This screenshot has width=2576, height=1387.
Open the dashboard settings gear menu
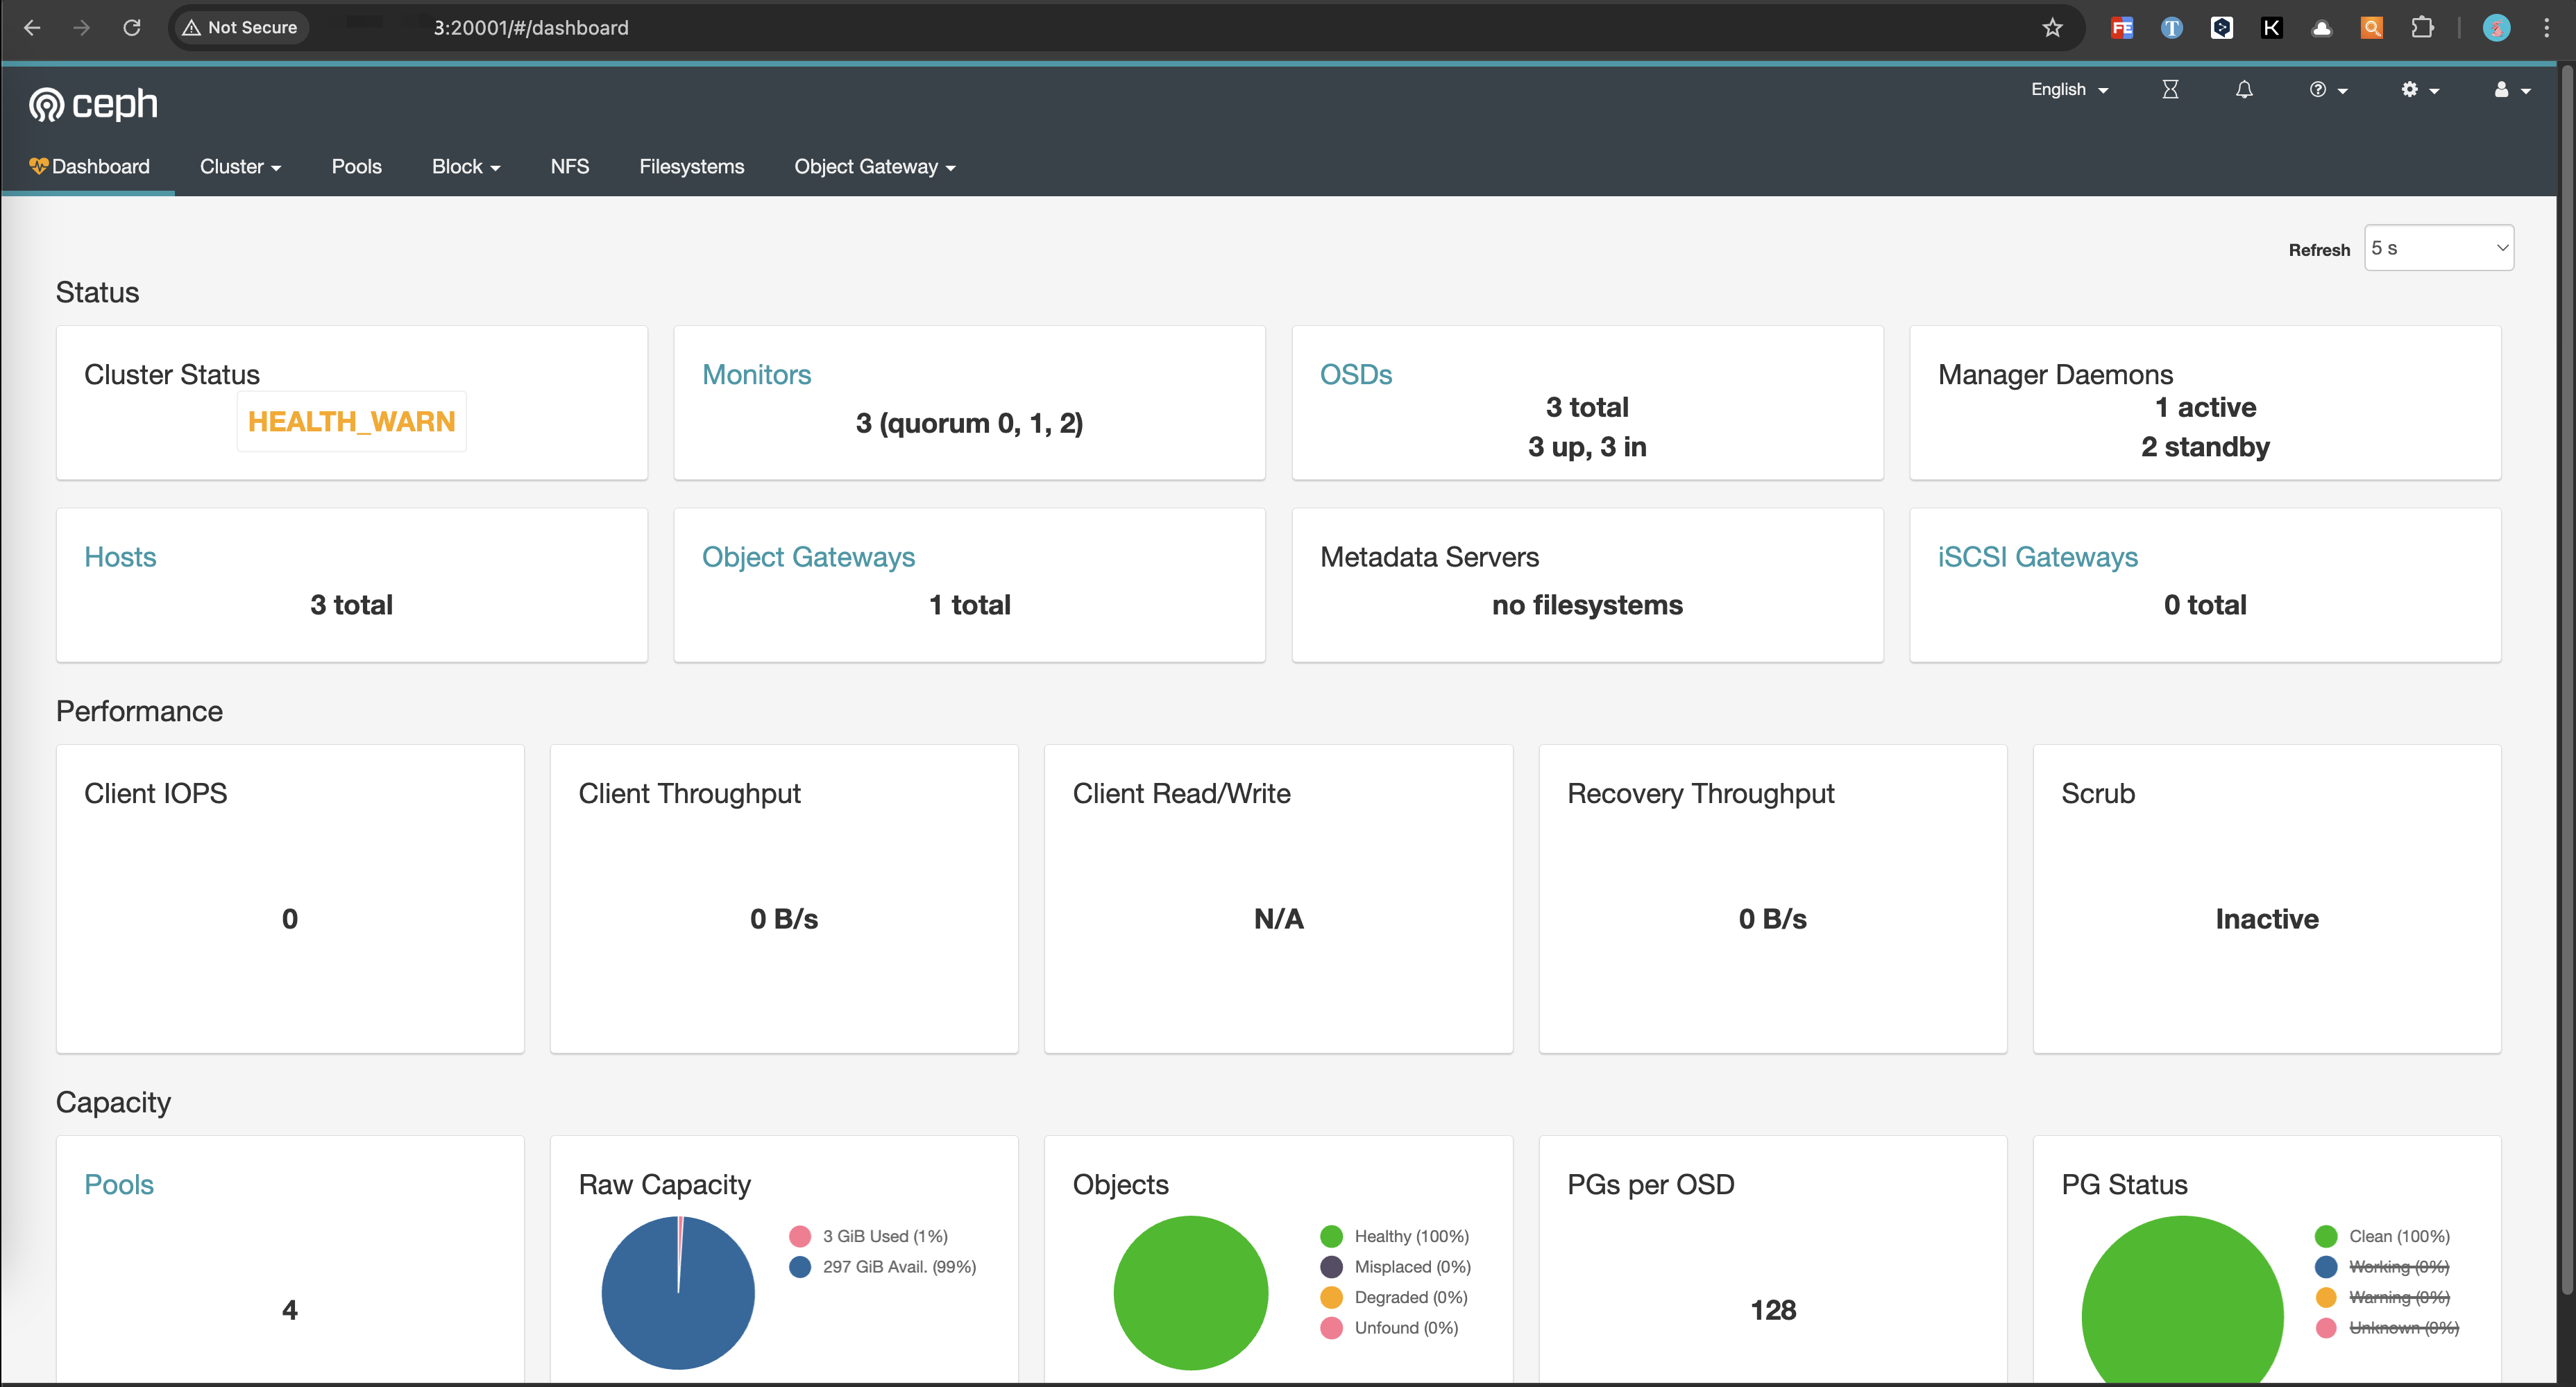point(2420,90)
